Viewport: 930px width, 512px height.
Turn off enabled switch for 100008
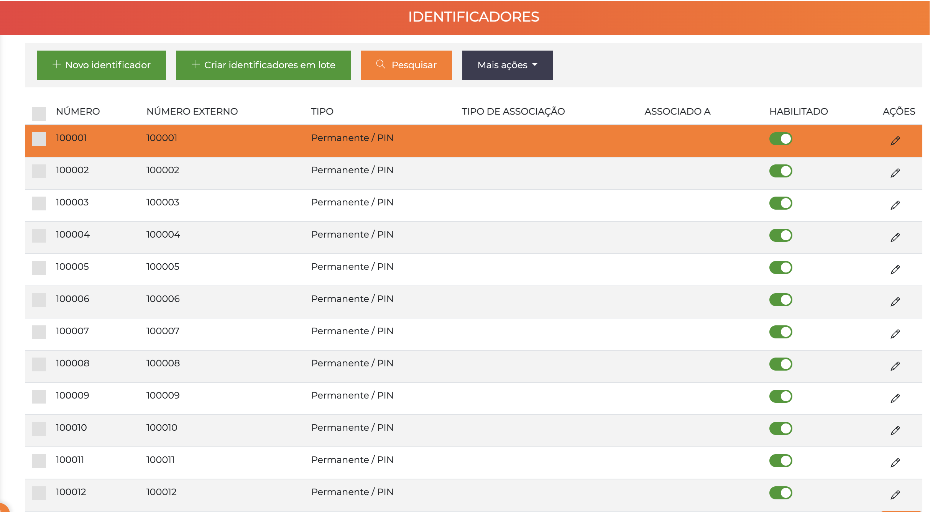[x=780, y=364]
